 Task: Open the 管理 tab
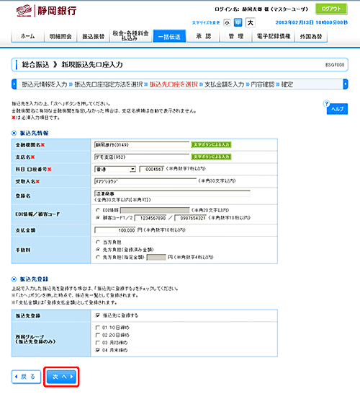(235, 36)
